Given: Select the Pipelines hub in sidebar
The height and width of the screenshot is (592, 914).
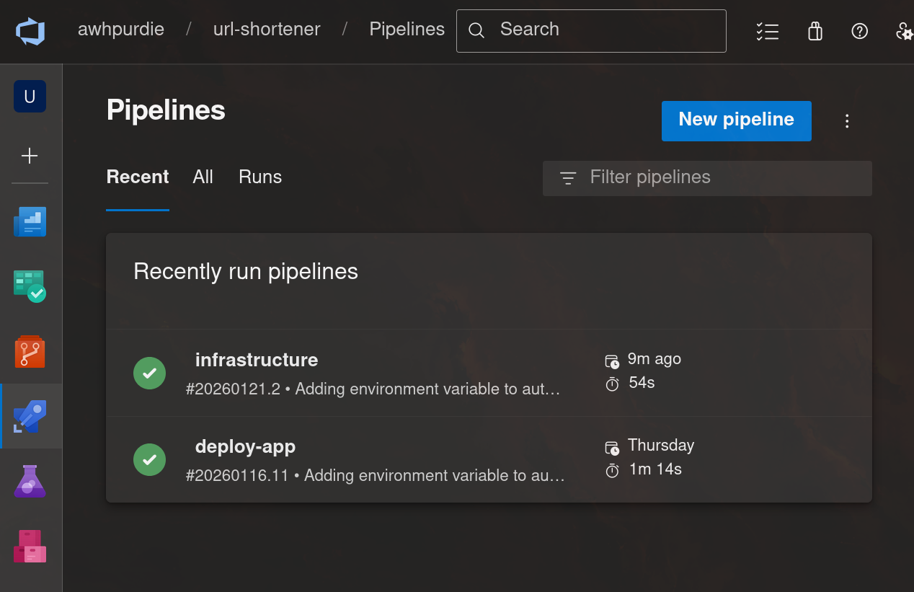Looking at the screenshot, I should pyautogui.click(x=30, y=416).
